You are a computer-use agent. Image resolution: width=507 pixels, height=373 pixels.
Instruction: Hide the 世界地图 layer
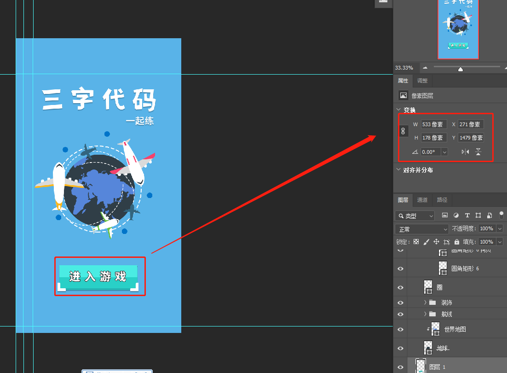coord(400,329)
